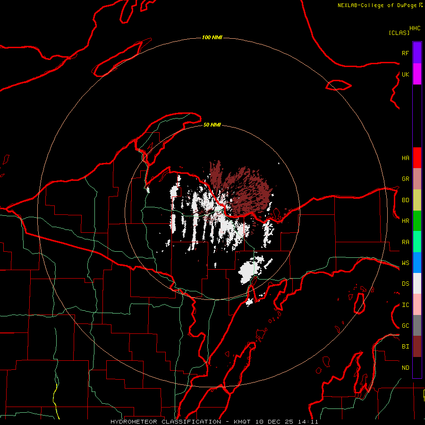Click the GR pink-brown legend swatch
The image size is (425, 425).
click(x=417, y=179)
